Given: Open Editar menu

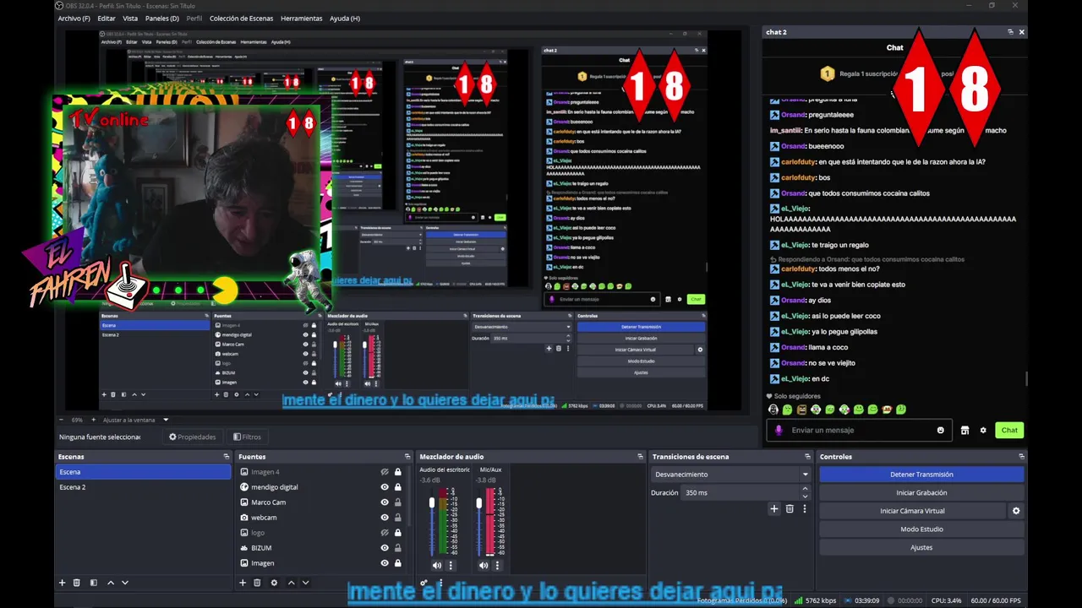Looking at the screenshot, I should (x=107, y=19).
